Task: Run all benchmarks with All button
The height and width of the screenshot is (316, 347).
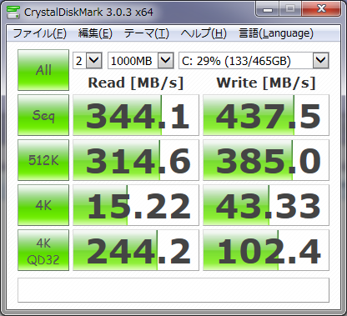Action: tap(43, 70)
